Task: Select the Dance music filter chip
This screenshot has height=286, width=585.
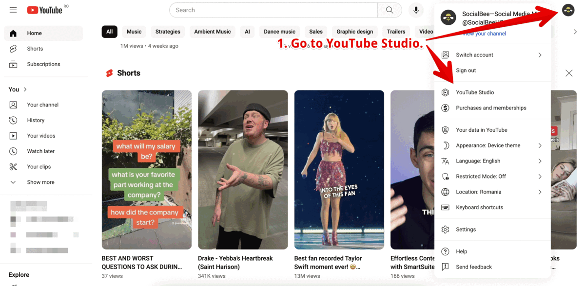Action: click(x=279, y=32)
